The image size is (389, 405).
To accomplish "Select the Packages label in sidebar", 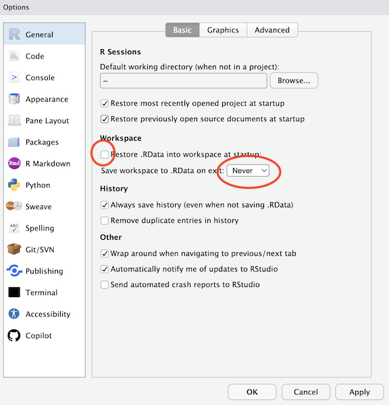I will click(x=42, y=142).
